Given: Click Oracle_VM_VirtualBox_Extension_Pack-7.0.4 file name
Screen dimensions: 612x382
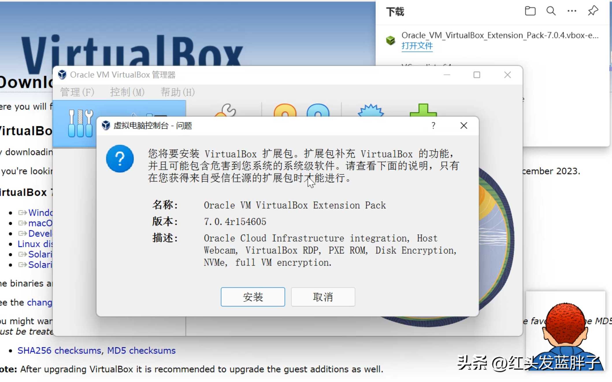Looking at the screenshot, I should 500,35.
